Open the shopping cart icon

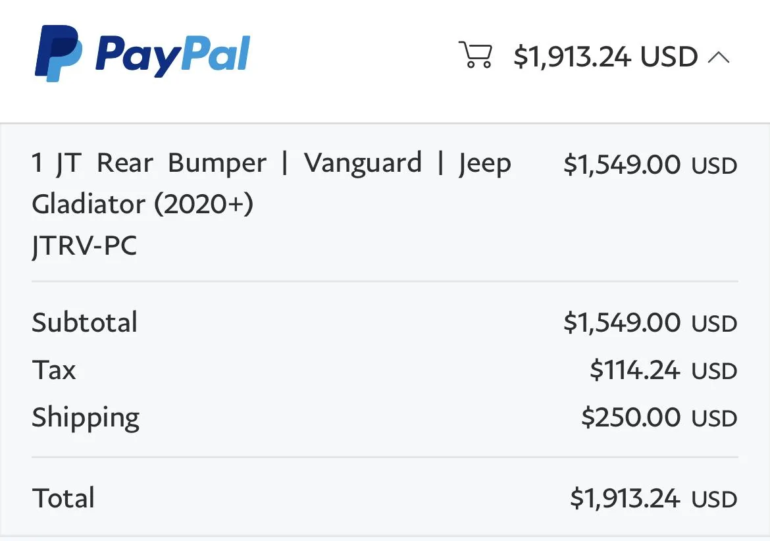click(x=475, y=55)
